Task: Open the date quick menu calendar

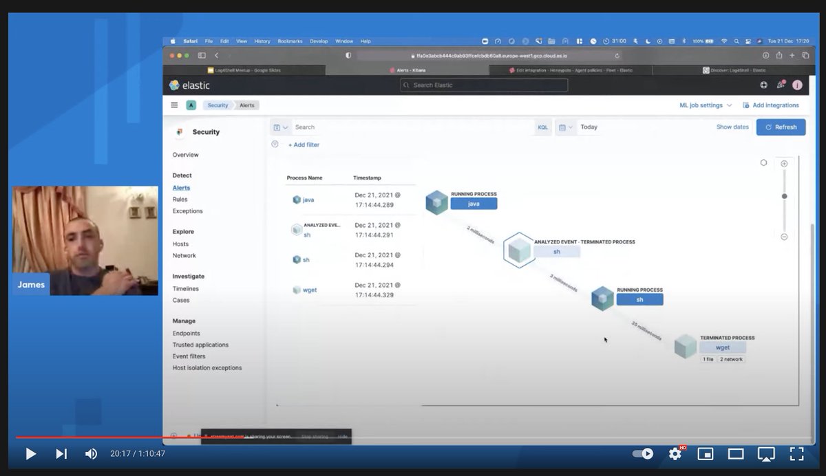Action: tap(565, 127)
